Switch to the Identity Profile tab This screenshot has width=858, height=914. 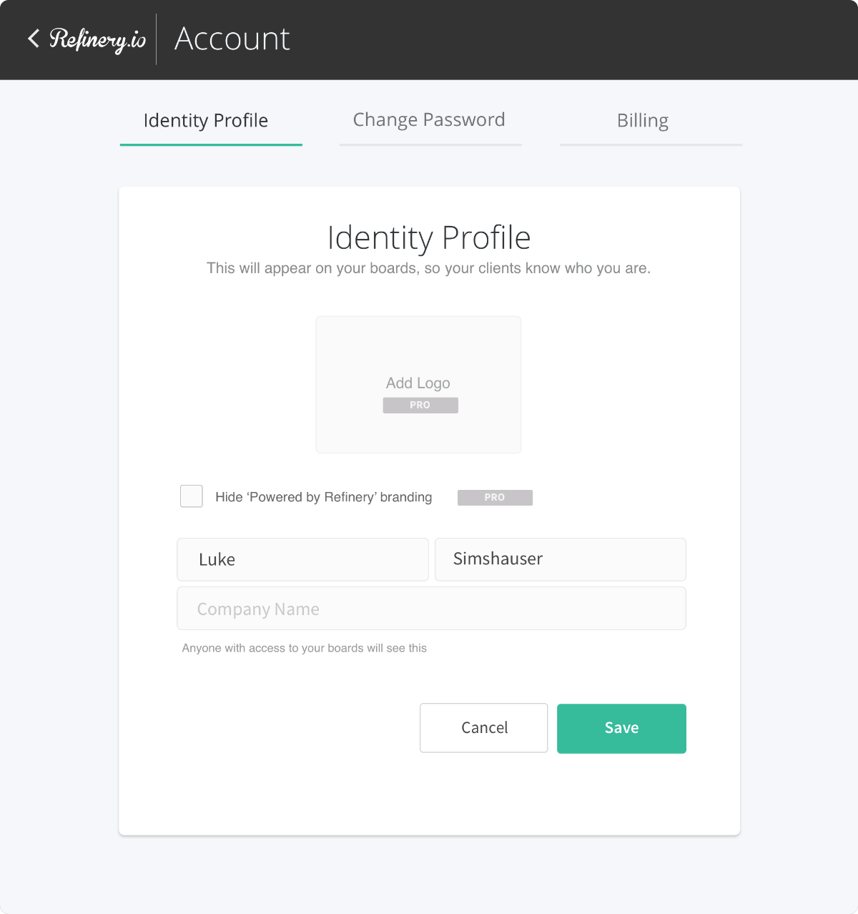click(x=206, y=121)
